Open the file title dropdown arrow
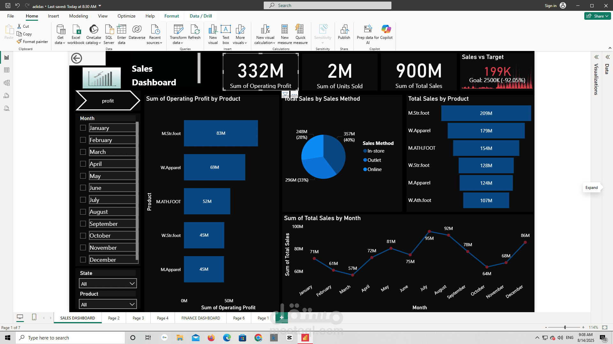This screenshot has height=344, width=613. tap(100, 6)
